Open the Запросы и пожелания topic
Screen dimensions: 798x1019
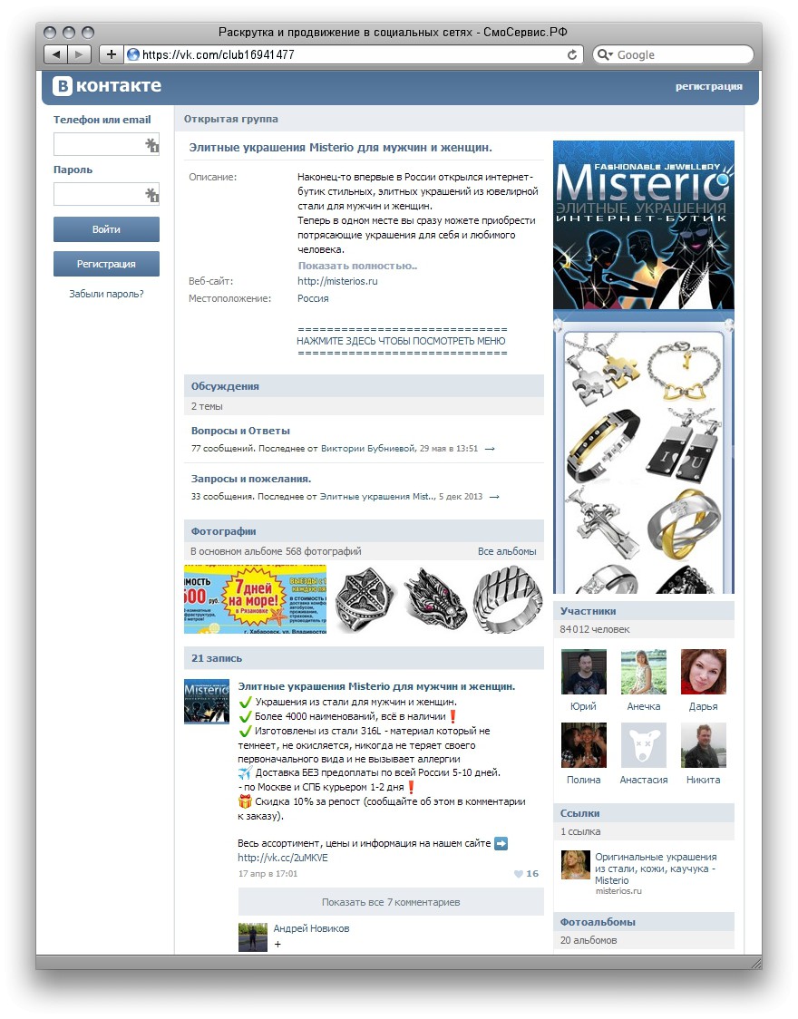tap(251, 479)
